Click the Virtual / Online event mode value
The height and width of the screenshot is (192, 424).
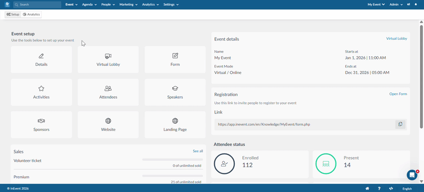coord(228,73)
